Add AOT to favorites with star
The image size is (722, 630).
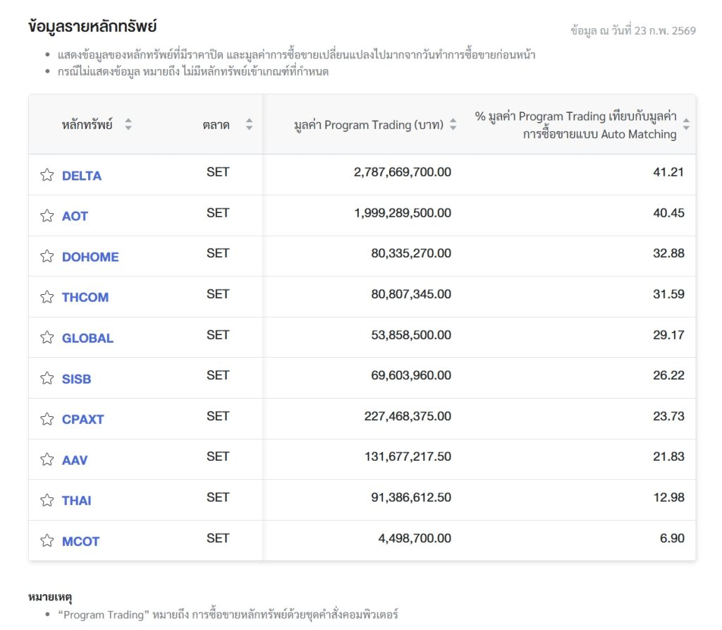pyautogui.click(x=47, y=216)
